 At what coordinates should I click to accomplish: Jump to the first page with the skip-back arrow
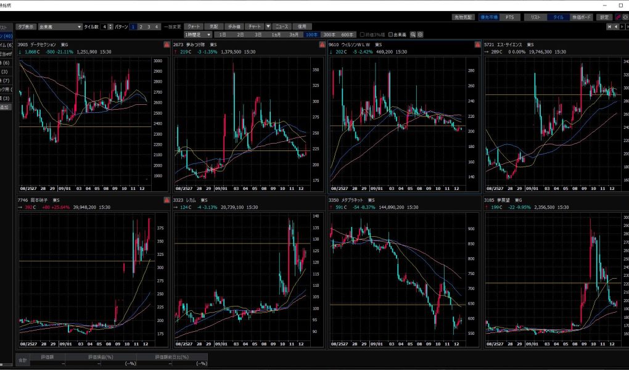point(609,27)
